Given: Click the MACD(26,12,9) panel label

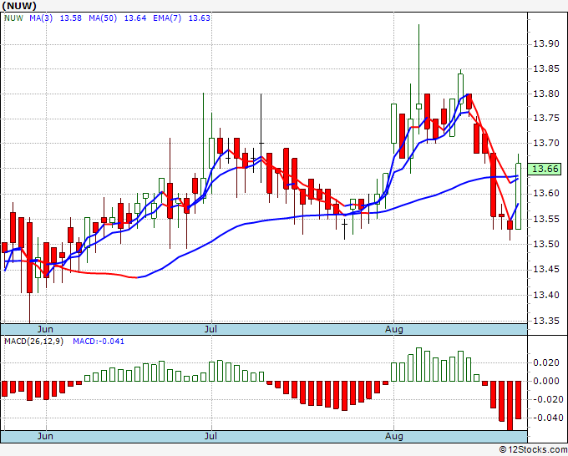Looking at the screenshot, I should click(33, 342).
